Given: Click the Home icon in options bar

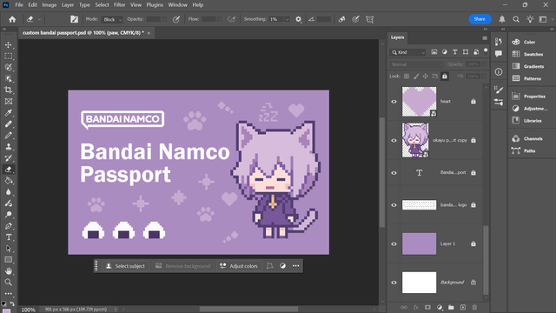Looking at the screenshot, I should 12,19.
